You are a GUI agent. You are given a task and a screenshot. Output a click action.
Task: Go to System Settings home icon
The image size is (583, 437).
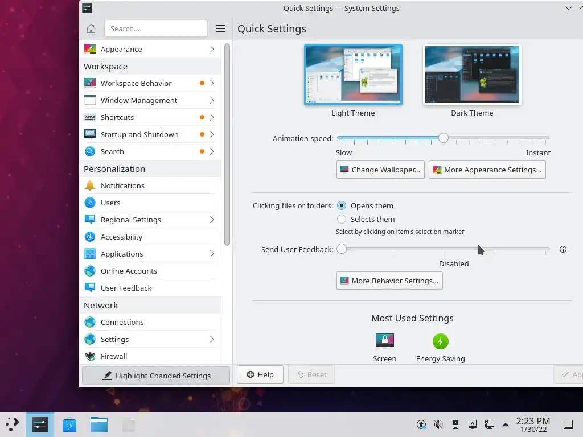[x=91, y=28]
